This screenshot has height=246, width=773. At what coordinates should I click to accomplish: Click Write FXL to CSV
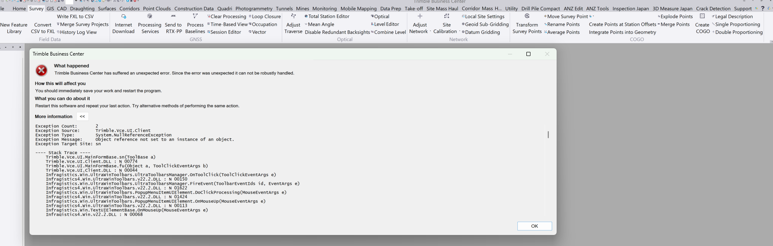click(x=75, y=17)
